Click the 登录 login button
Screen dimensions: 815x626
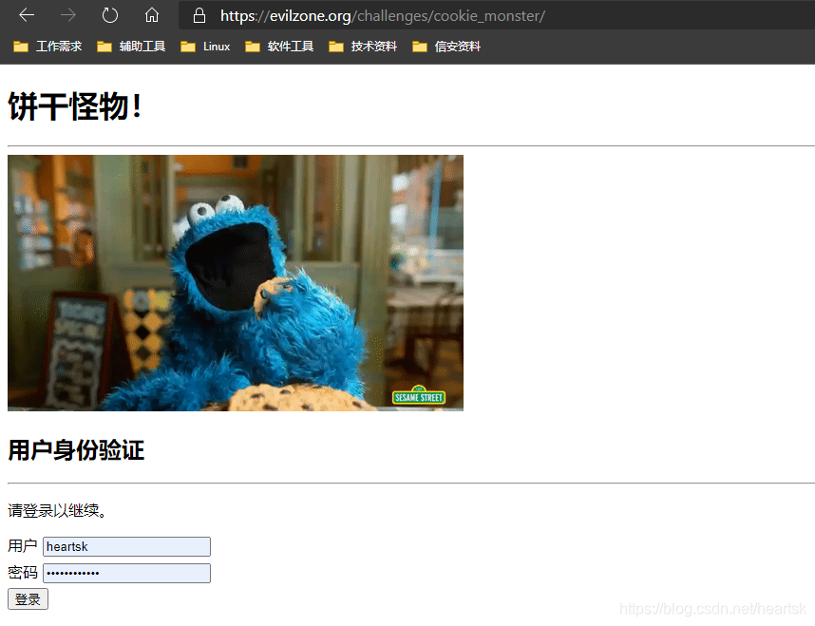pos(27,598)
